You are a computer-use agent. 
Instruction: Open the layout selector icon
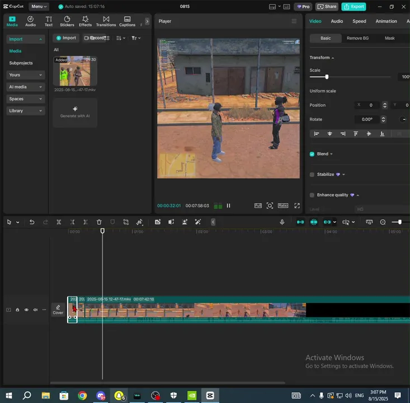[272, 7]
